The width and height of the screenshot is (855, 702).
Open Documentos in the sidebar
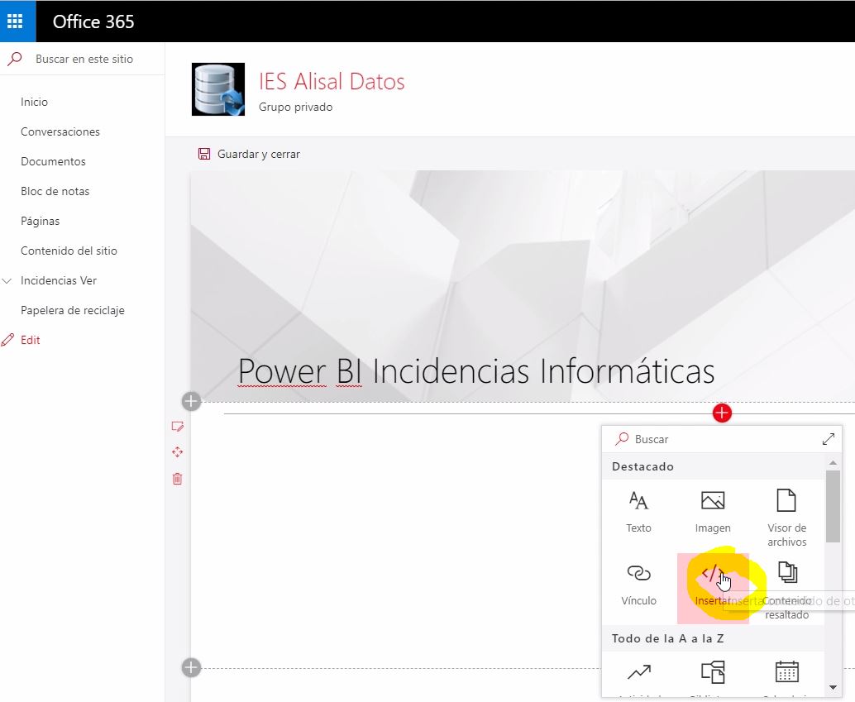click(x=53, y=161)
